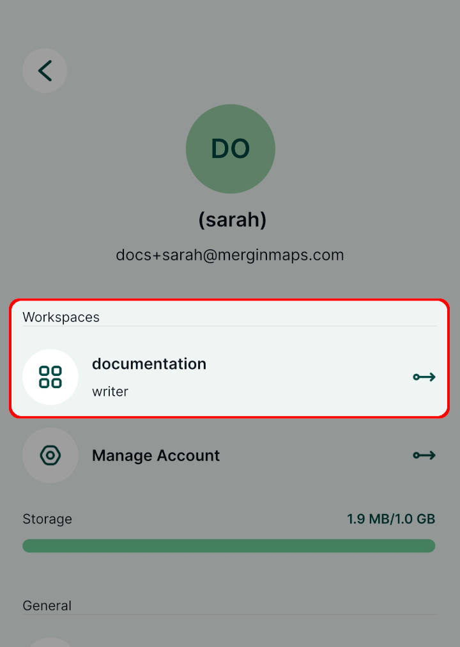Select the documentation workspace name
The height and width of the screenshot is (647, 460).
pos(149,364)
